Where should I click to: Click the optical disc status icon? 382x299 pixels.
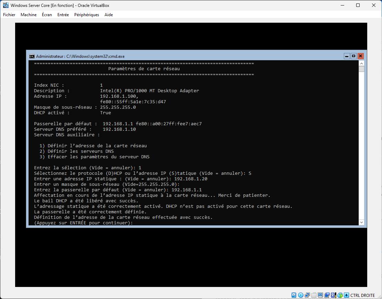click(301, 295)
